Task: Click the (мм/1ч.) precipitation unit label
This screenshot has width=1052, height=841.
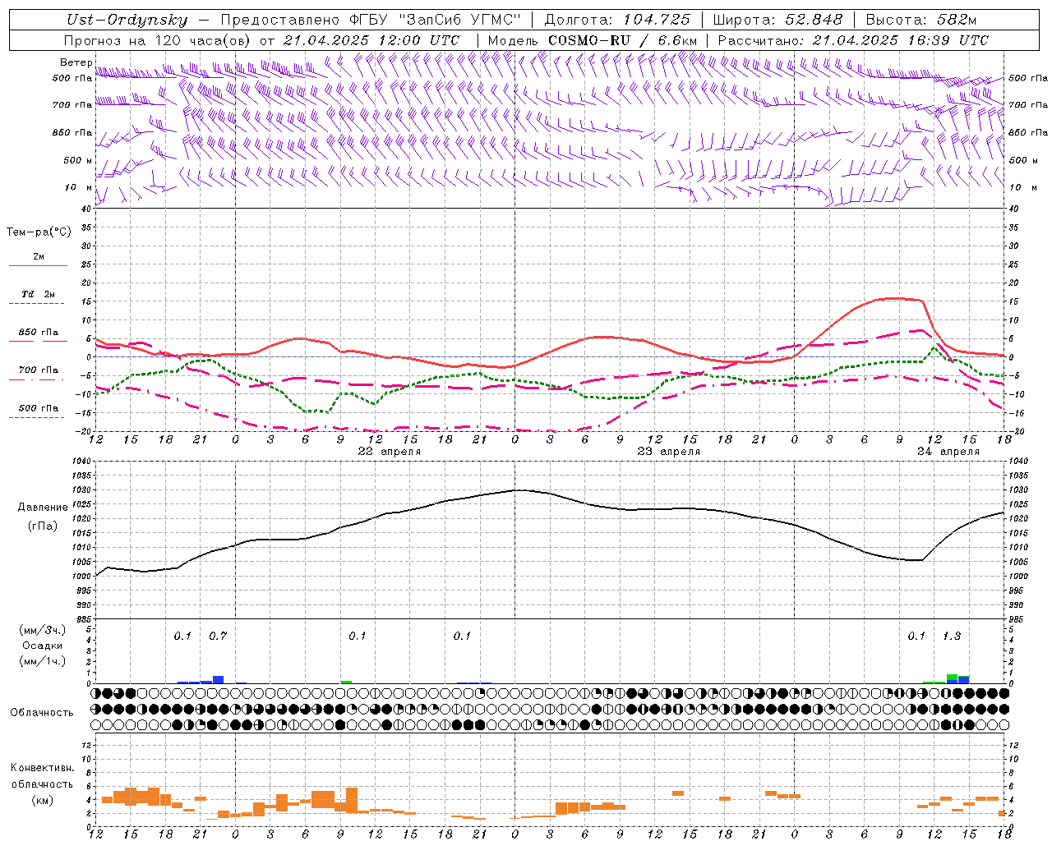Action: click(x=43, y=660)
